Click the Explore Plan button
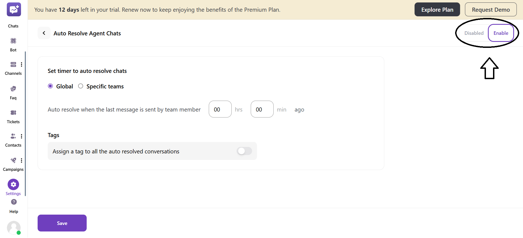Viewport: 523px width, 238px height. tap(437, 10)
